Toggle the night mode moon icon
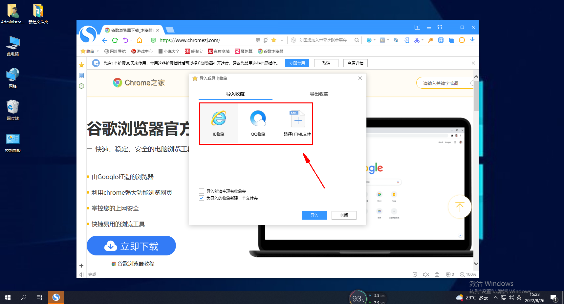The width and height of the screenshot is (564, 304). [382, 40]
